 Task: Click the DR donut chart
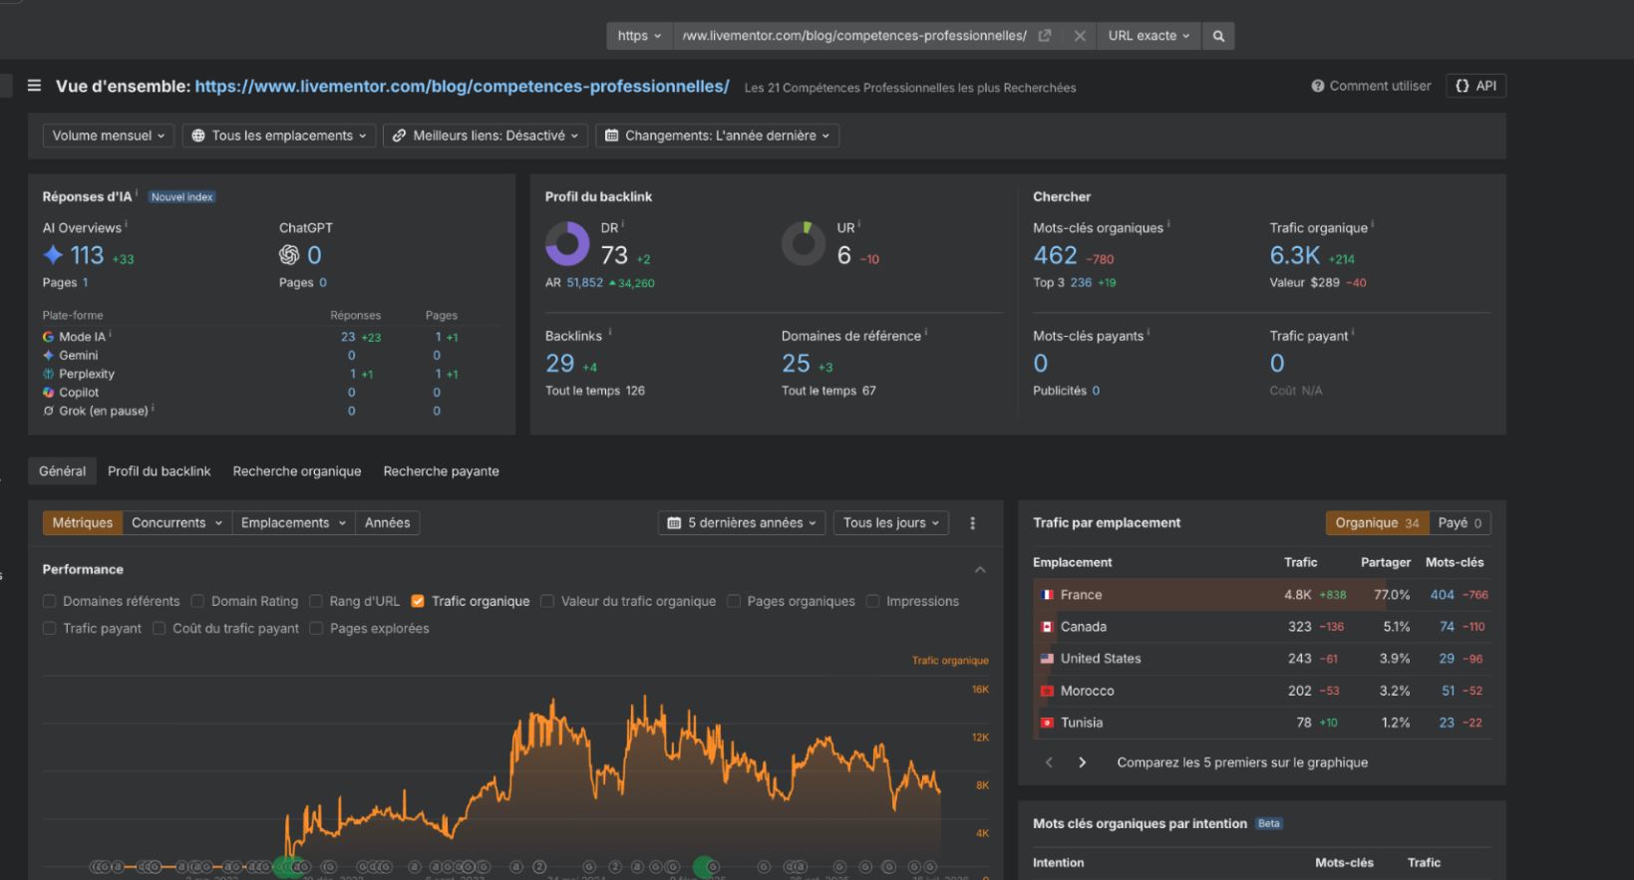567,244
